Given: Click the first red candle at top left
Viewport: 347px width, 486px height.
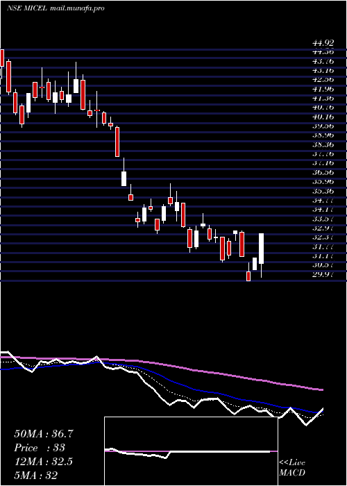Looking at the screenshot, I should [x=2, y=58].
